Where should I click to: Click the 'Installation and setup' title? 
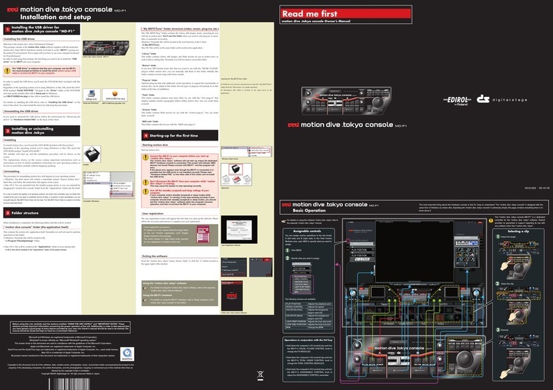pos(55,17)
